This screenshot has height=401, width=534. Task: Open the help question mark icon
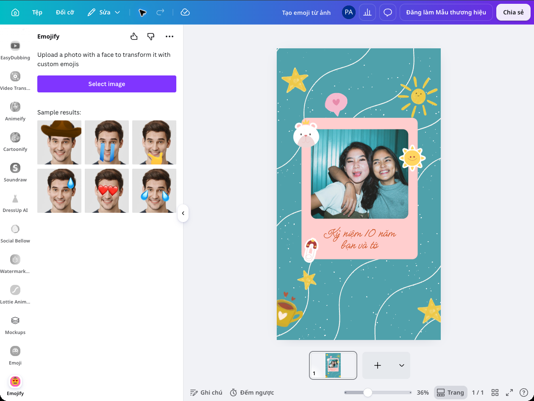pos(524,393)
